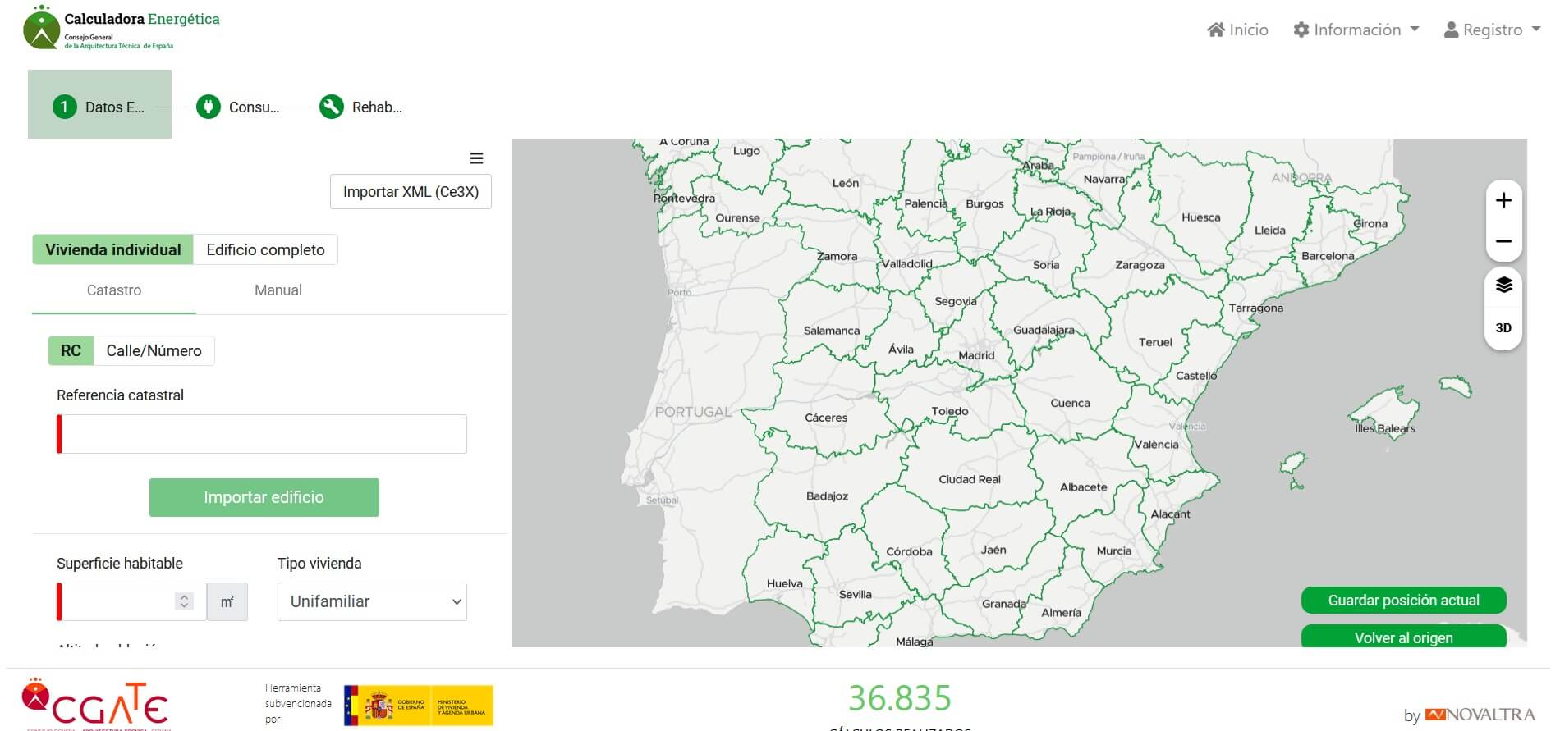Choose Vivienda individual toggle
1560x731 pixels.
[x=113, y=249]
